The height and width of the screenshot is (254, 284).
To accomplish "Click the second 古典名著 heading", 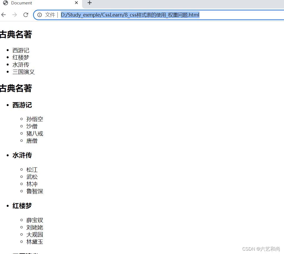I will [16, 88].
